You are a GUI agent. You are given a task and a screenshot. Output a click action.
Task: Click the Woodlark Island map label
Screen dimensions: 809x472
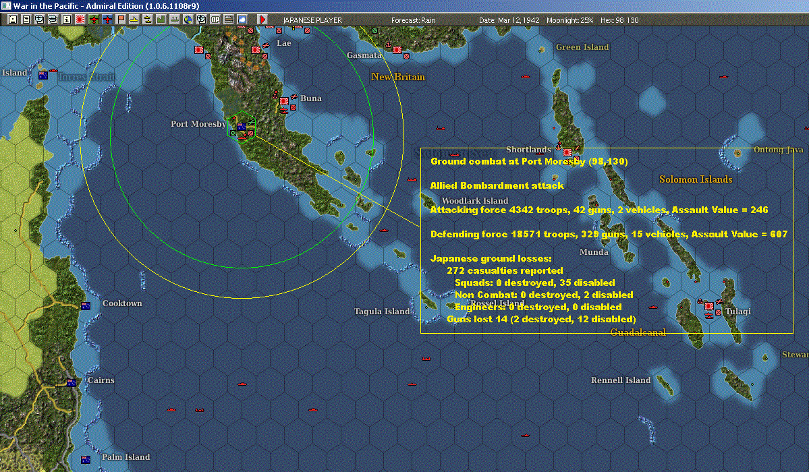pyautogui.click(x=474, y=201)
